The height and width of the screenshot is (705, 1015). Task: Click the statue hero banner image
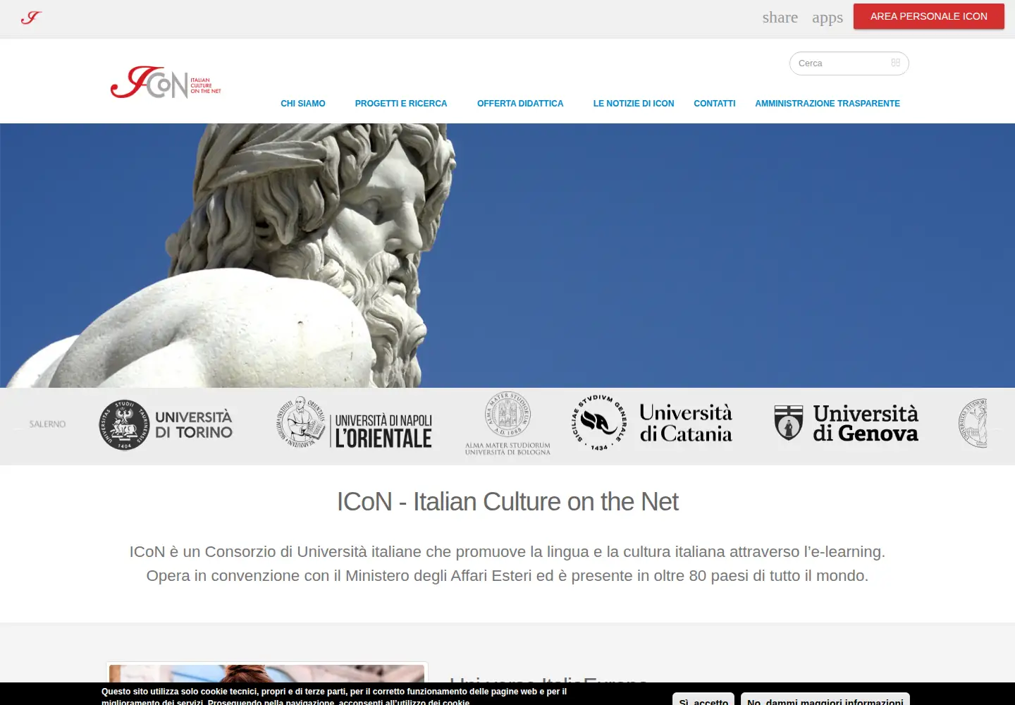pos(508,255)
